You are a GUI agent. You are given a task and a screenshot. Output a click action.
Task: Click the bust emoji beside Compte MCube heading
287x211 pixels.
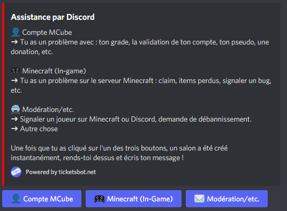(x=16, y=32)
